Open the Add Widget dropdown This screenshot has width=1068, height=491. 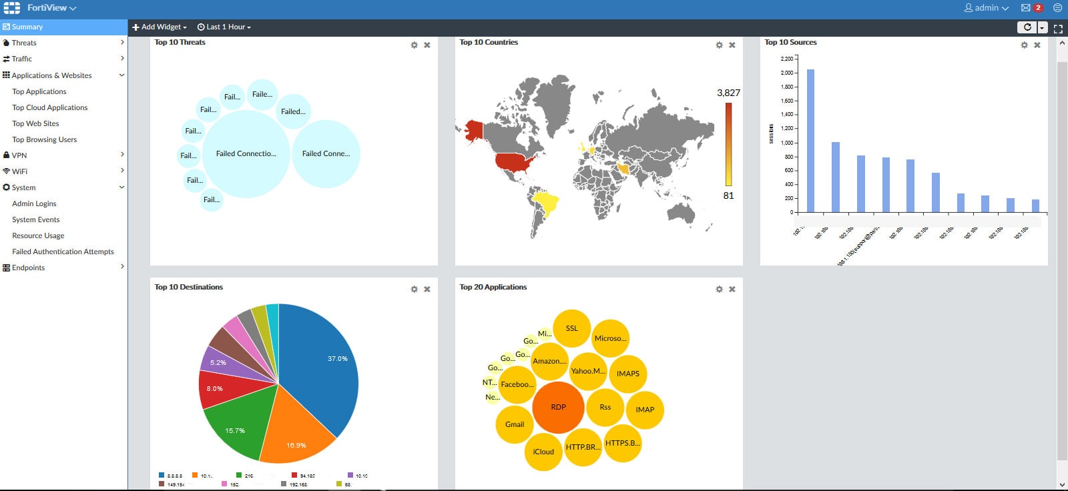click(x=160, y=27)
